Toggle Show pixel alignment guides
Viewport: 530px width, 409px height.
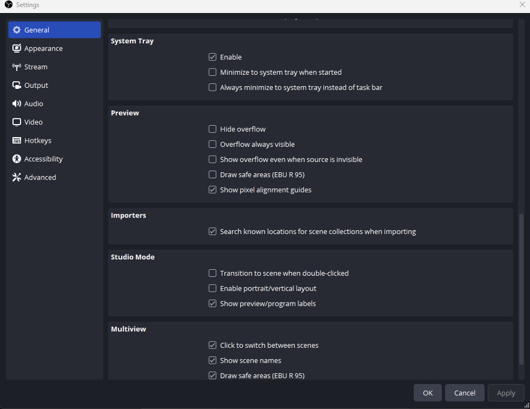tap(212, 190)
